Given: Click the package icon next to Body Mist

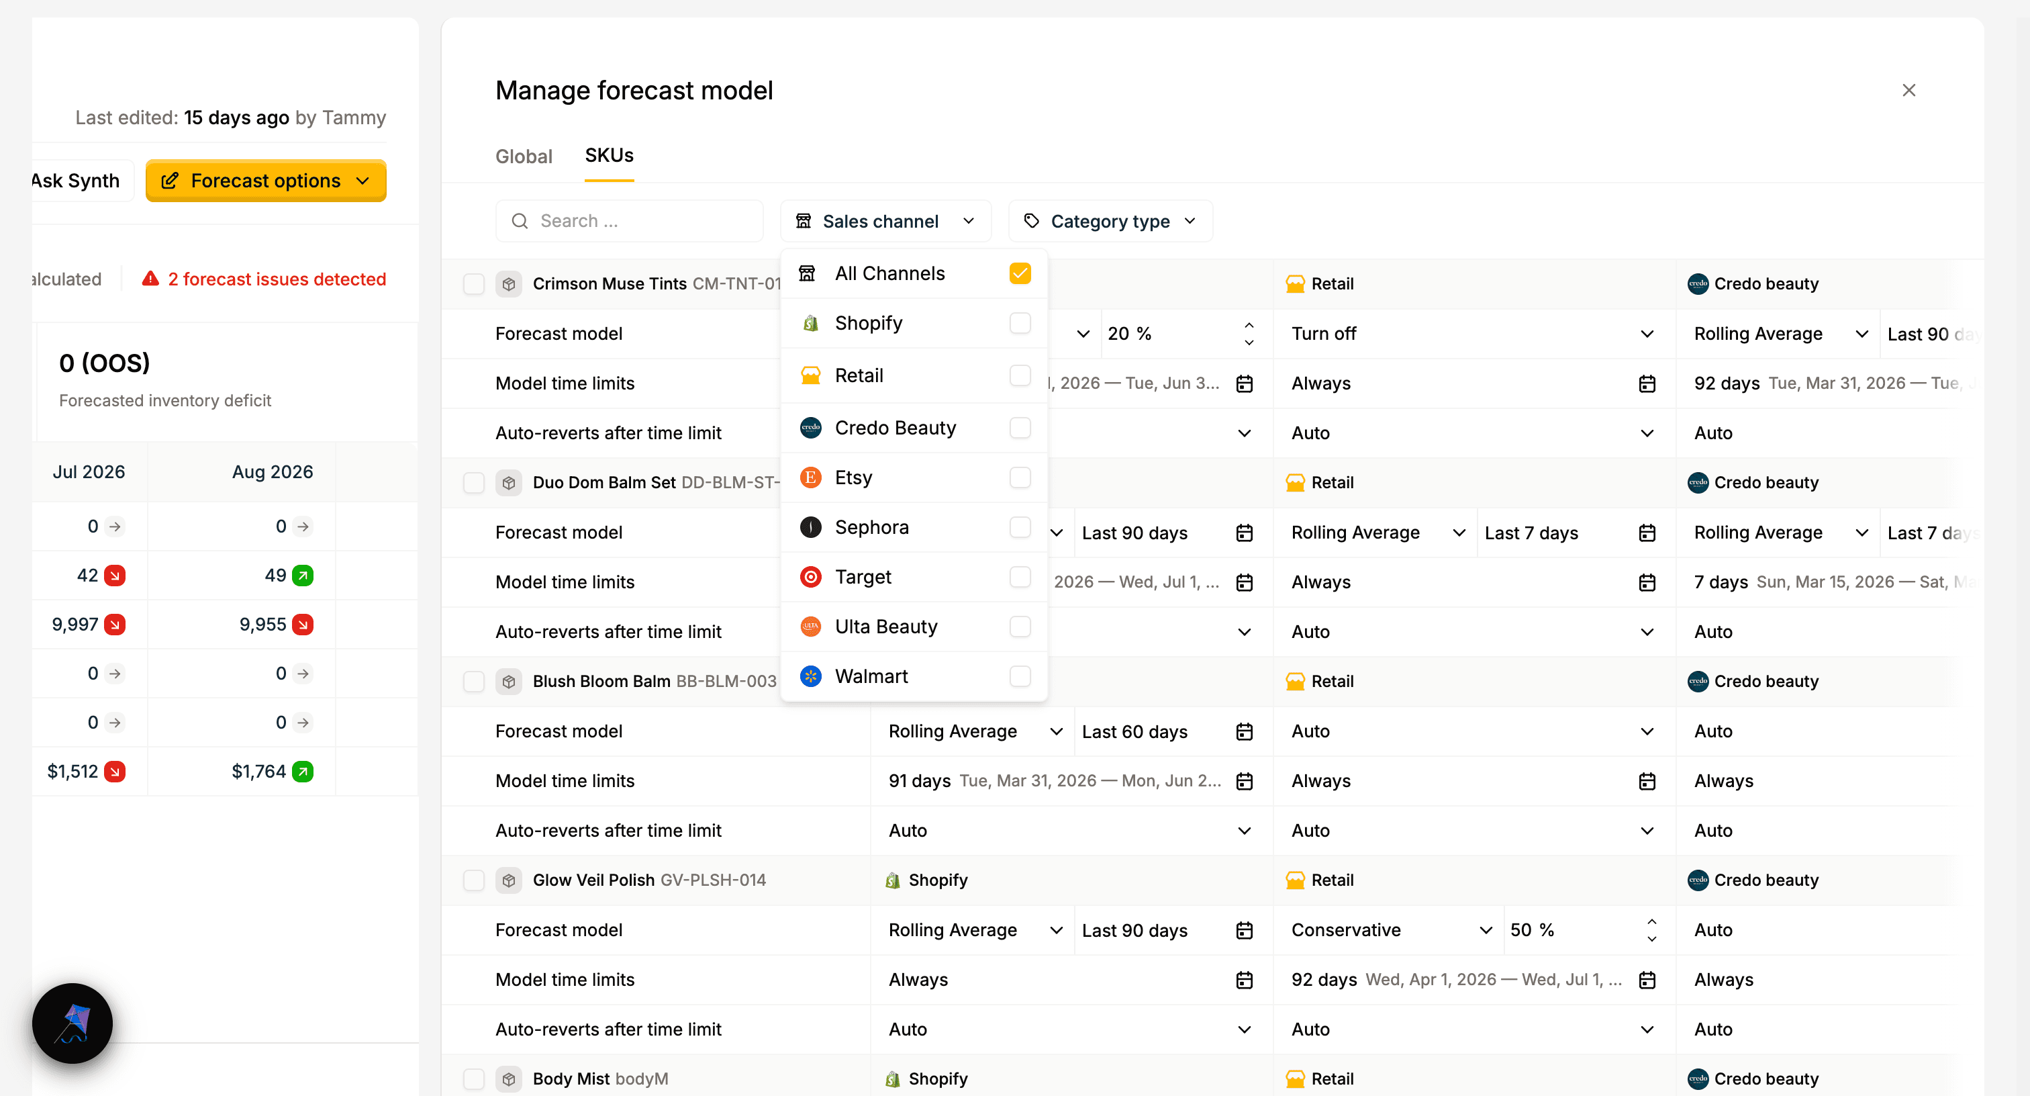Looking at the screenshot, I should click(x=509, y=1079).
